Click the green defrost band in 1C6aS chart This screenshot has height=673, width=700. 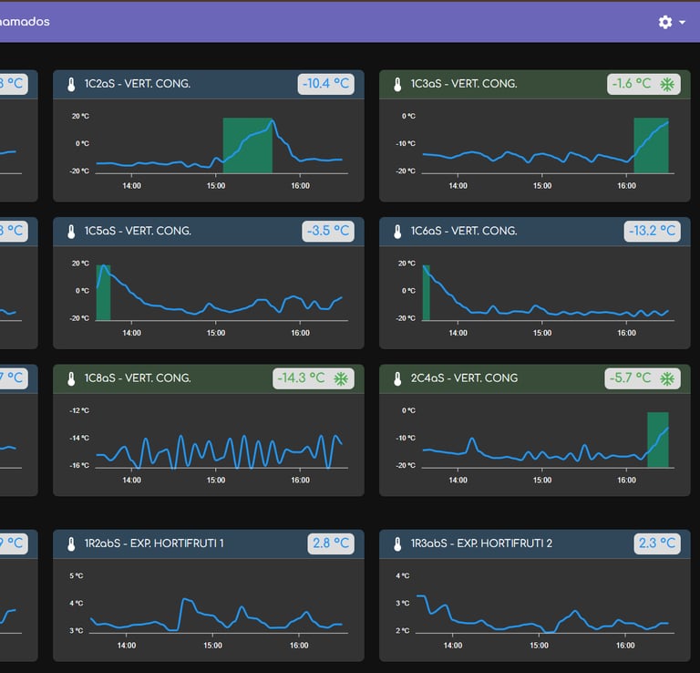coord(427,293)
